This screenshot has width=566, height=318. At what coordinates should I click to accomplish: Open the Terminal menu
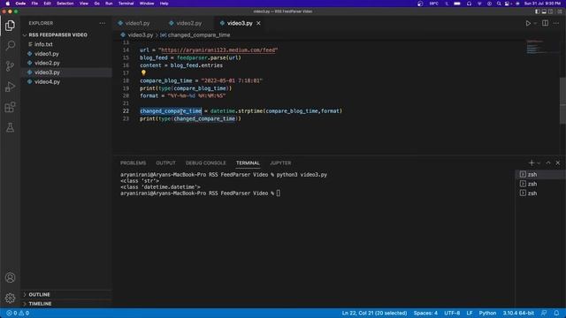pyautogui.click(x=126, y=4)
